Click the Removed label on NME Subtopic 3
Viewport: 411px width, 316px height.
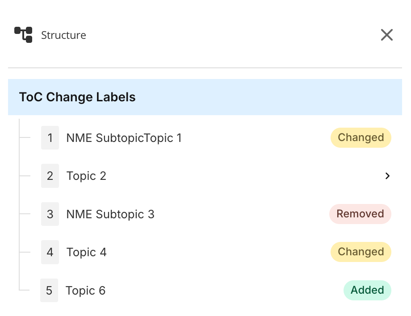(360, 214)
